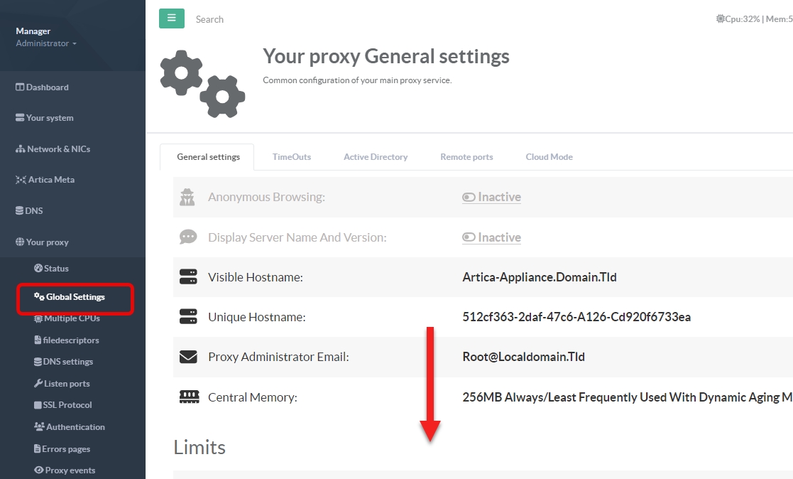
Task: Expand the Your proxy sidebar section
Action: 47,242
